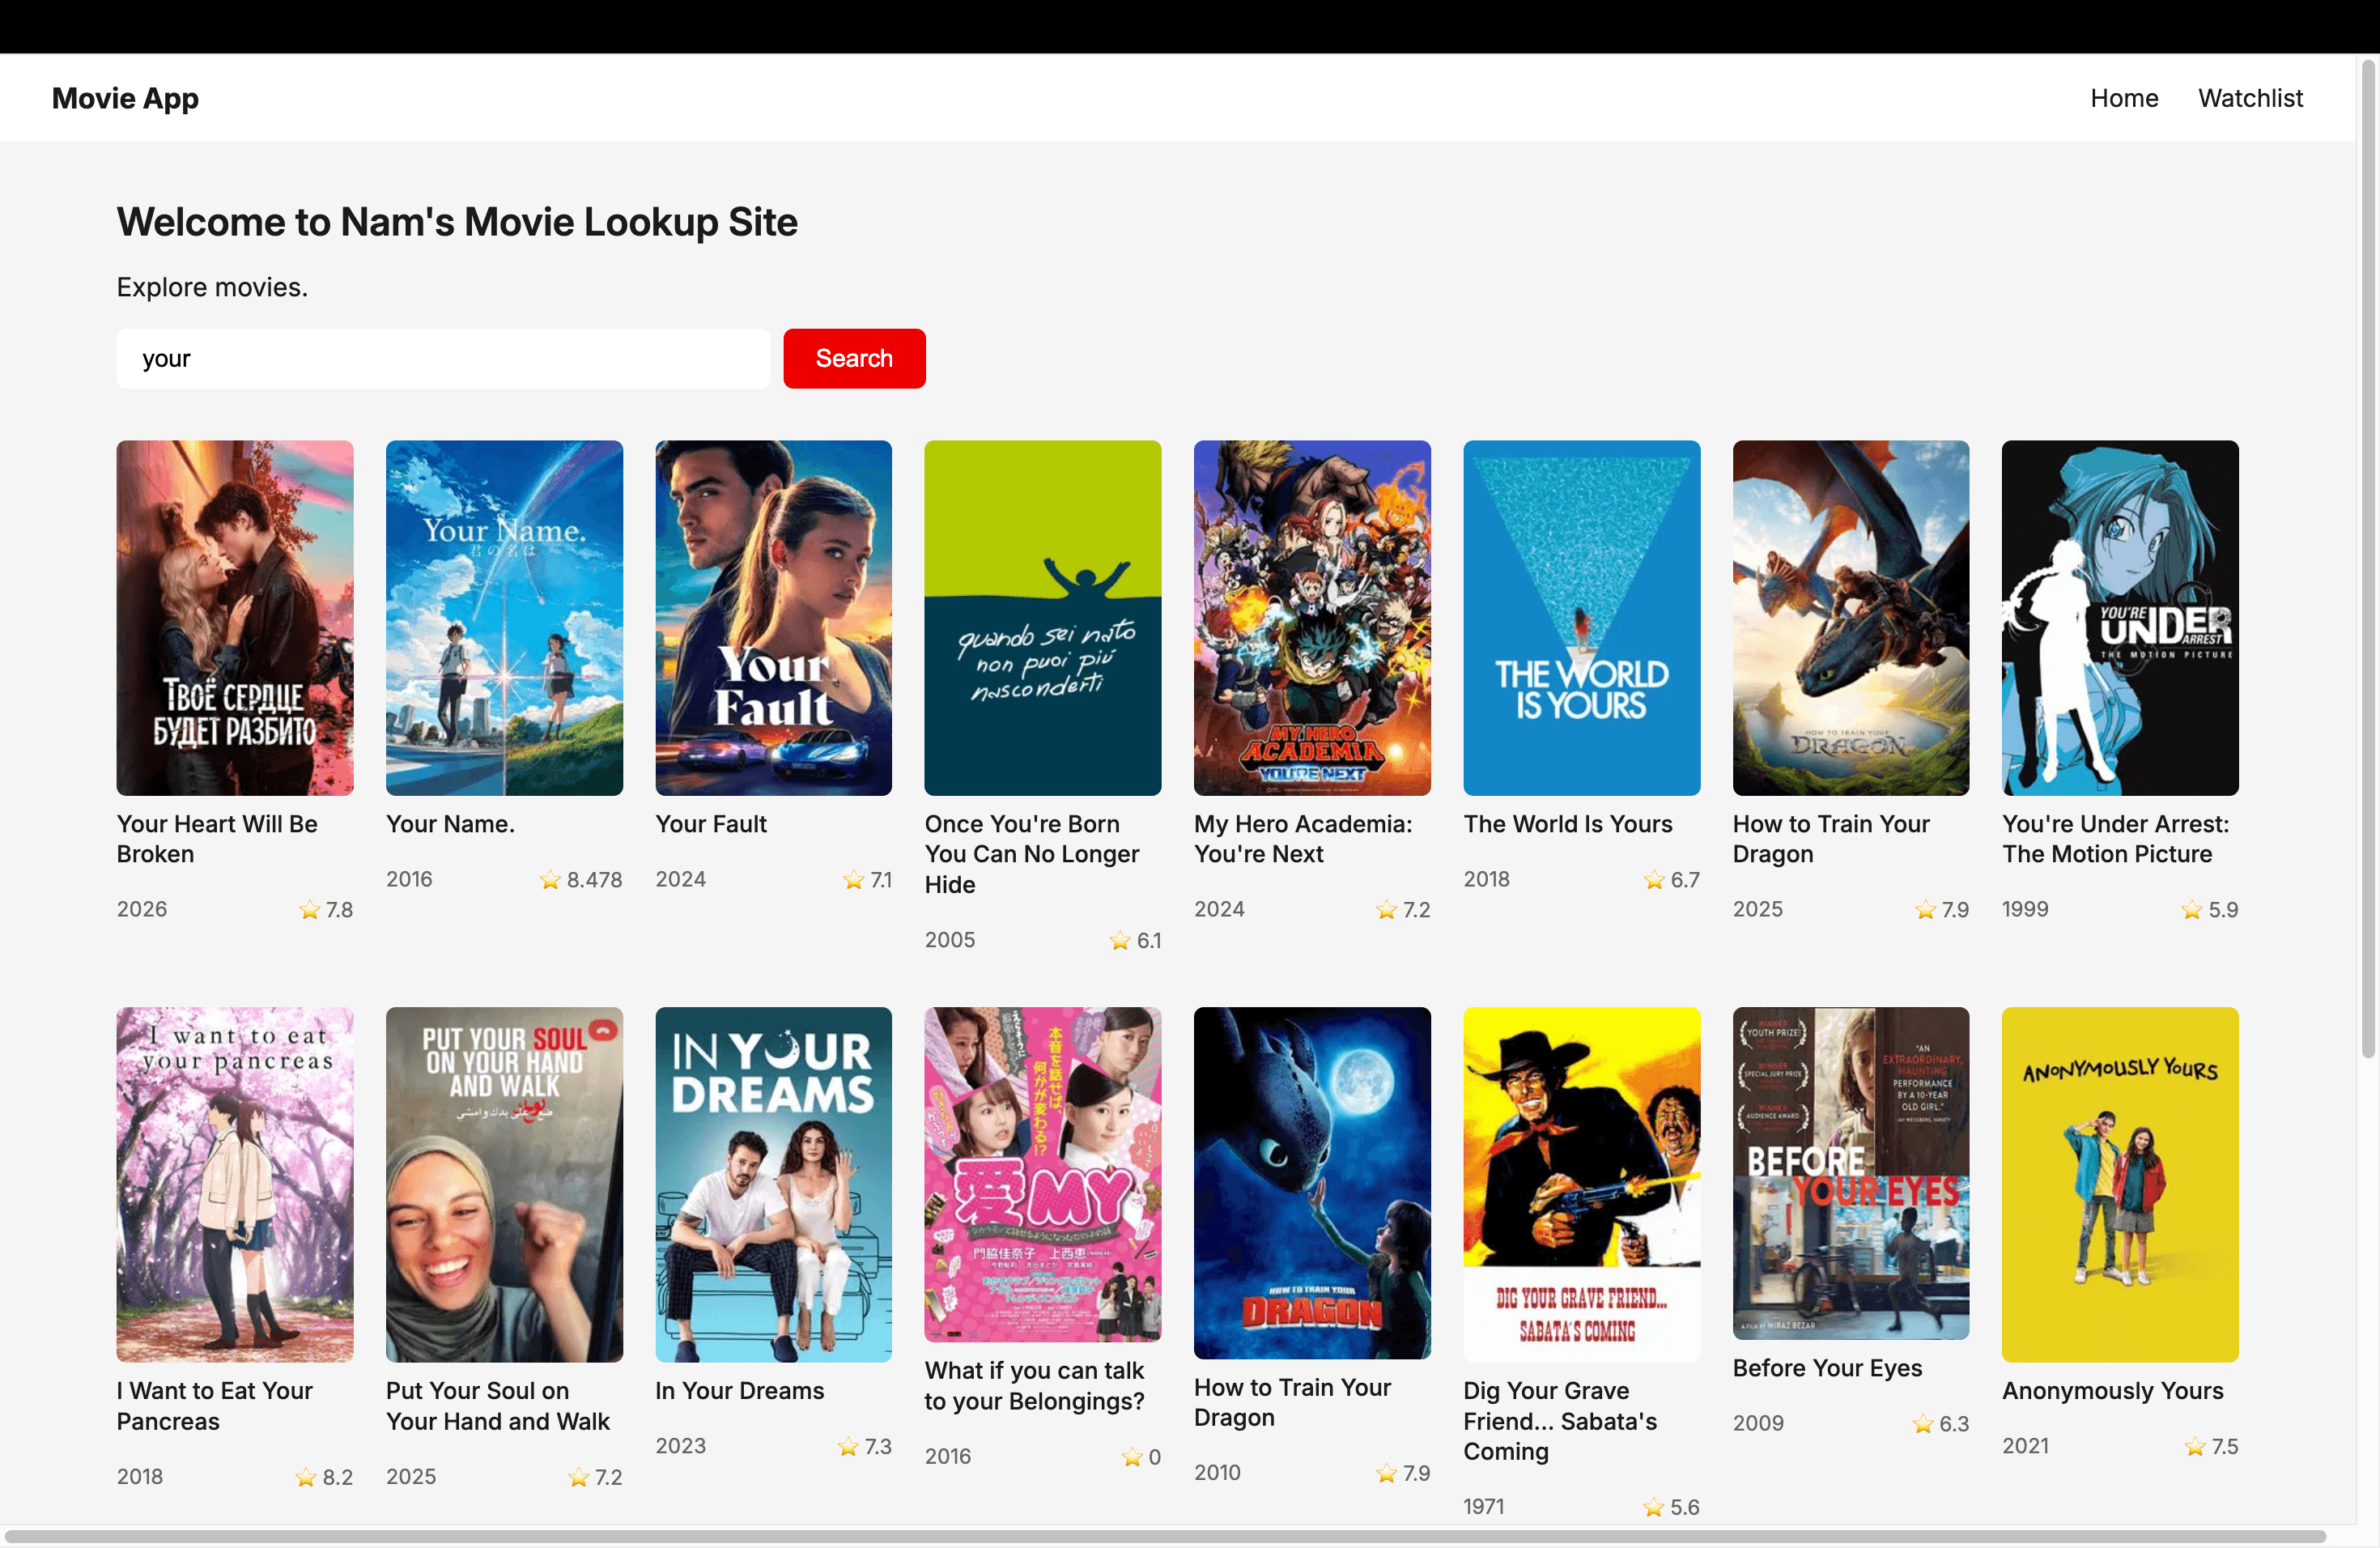Open the Your Name. movie poster
2380x1548 pixels.
click(504, 618)
